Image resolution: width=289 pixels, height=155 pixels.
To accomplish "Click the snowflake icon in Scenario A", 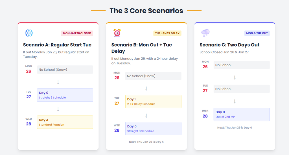I will click(29, 33).
